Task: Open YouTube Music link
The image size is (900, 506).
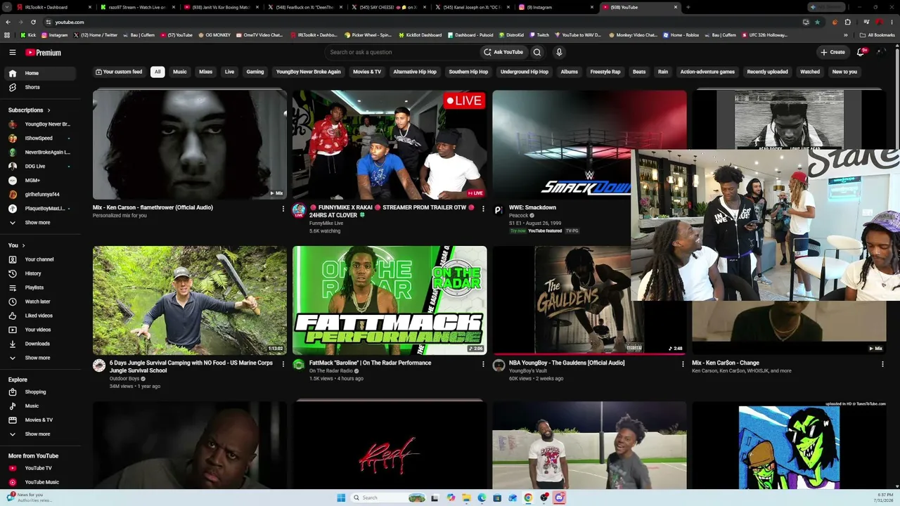Action: click(41, 482)
